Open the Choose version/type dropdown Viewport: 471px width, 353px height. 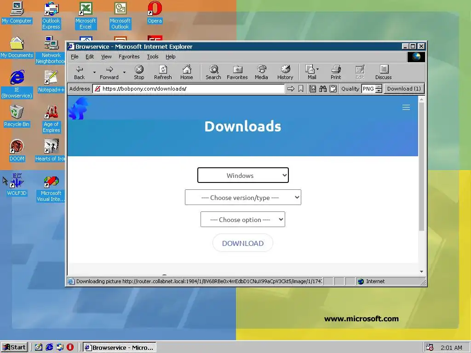pos(243,198)
